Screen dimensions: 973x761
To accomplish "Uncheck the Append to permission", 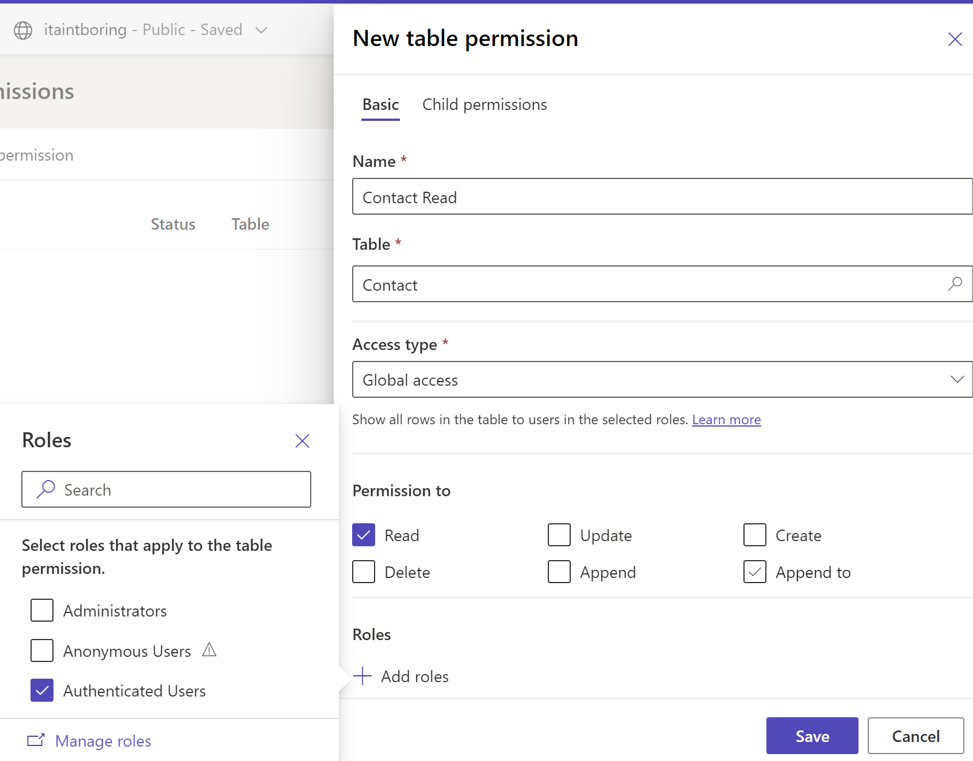I will coord(754,572).
